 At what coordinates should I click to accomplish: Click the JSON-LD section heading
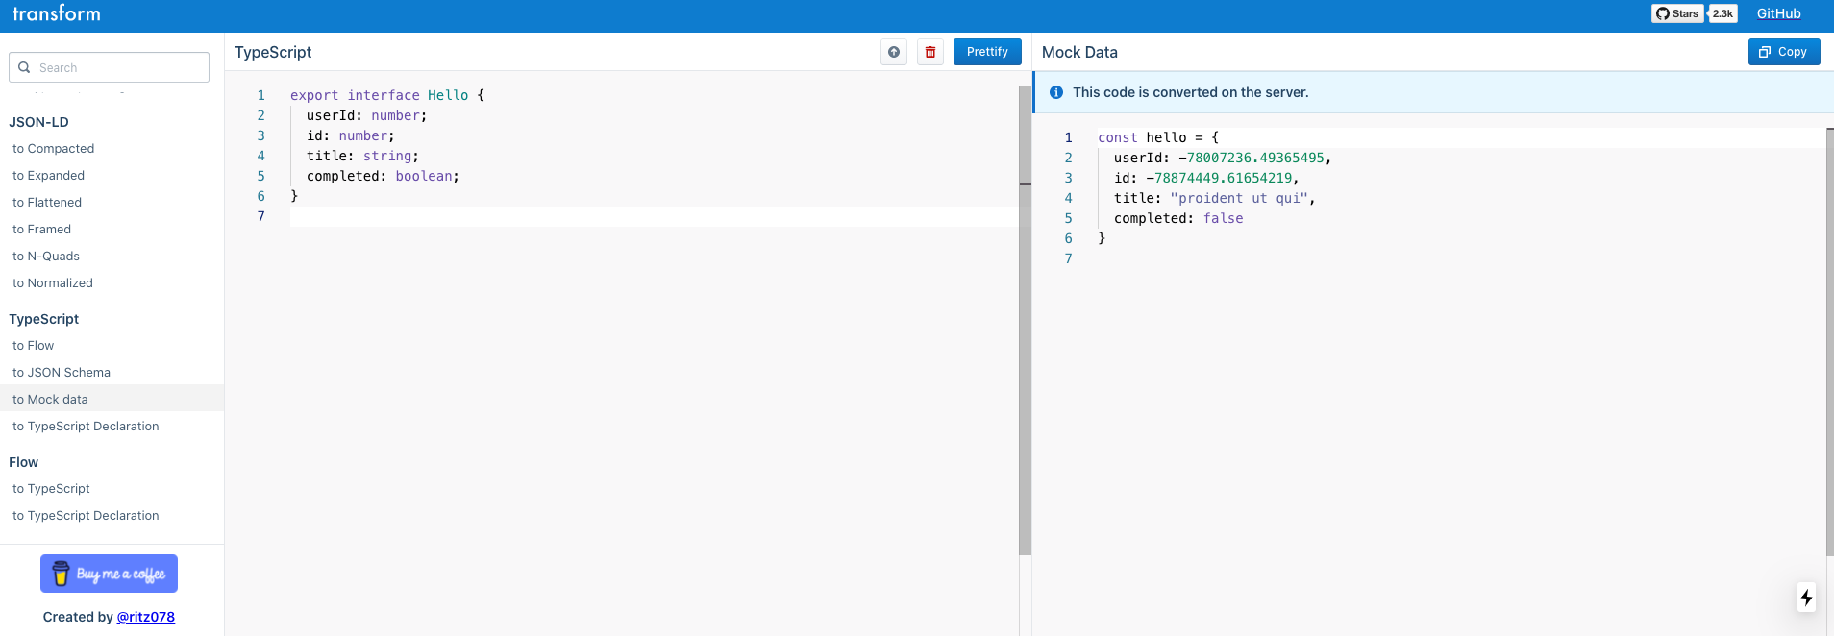click(x=38, y=122)
